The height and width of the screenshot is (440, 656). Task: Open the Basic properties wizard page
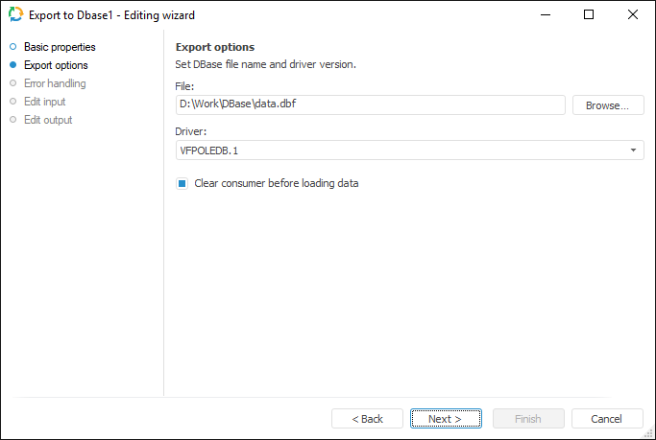60,47
